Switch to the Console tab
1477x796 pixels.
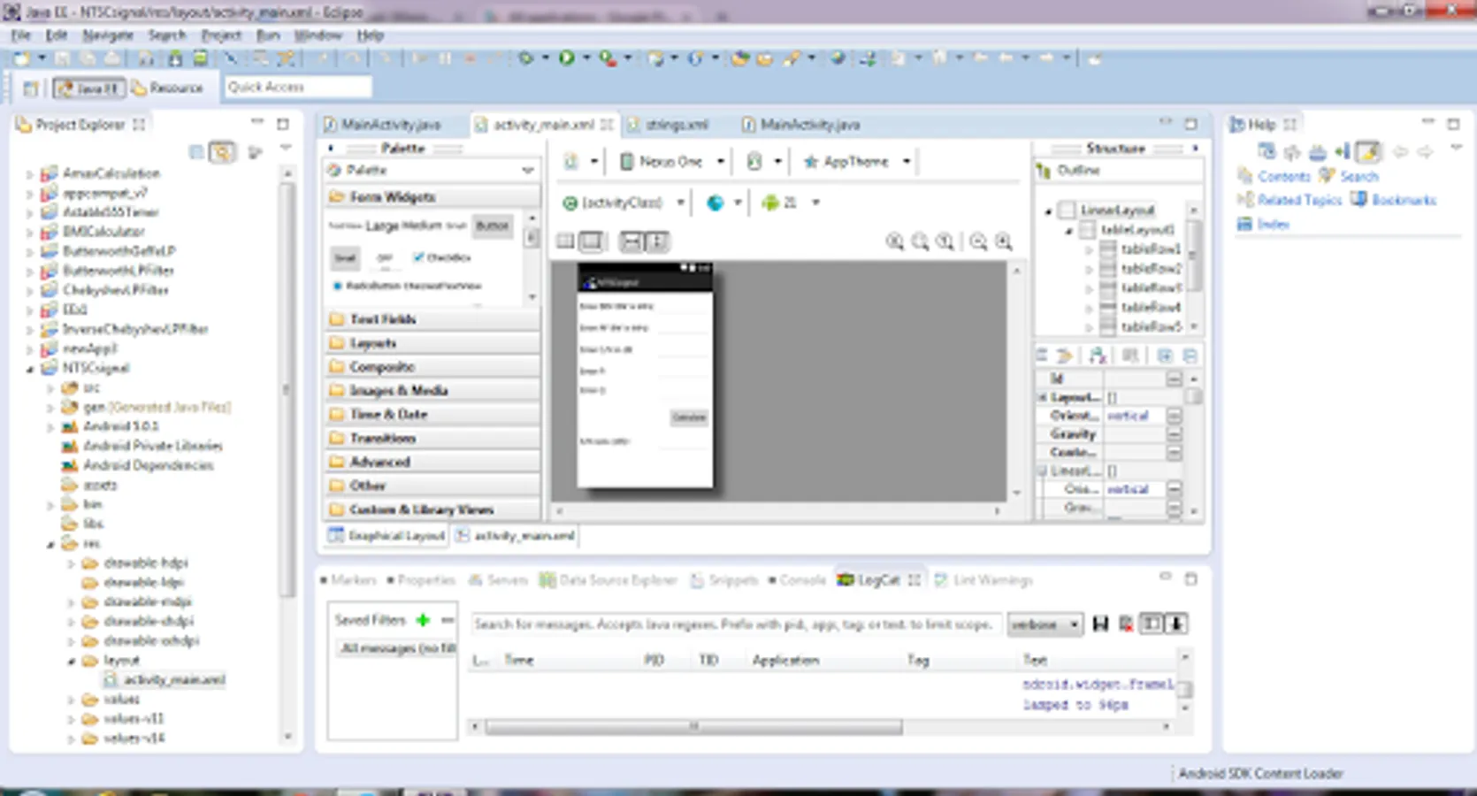coord(797,580)
